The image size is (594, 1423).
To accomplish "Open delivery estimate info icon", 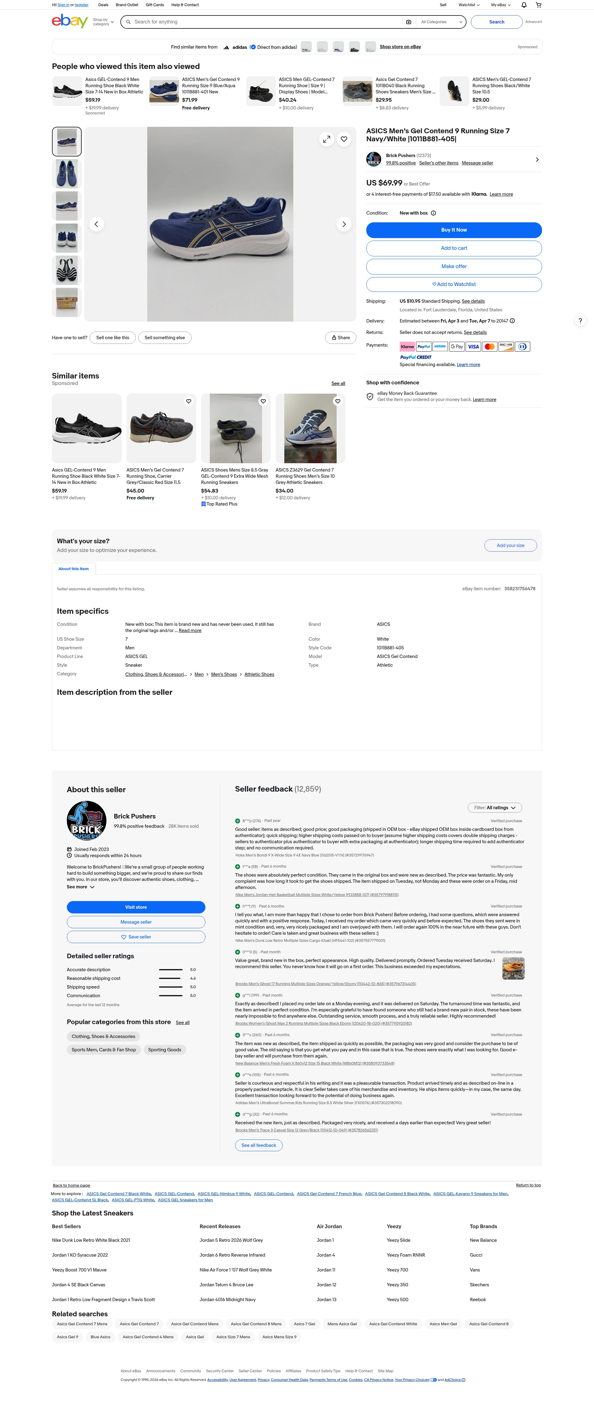I will [512, 321].
